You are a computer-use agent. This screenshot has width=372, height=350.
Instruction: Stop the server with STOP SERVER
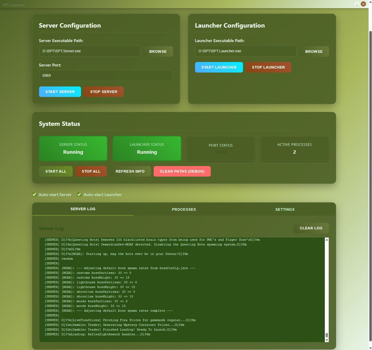(104, 92)
